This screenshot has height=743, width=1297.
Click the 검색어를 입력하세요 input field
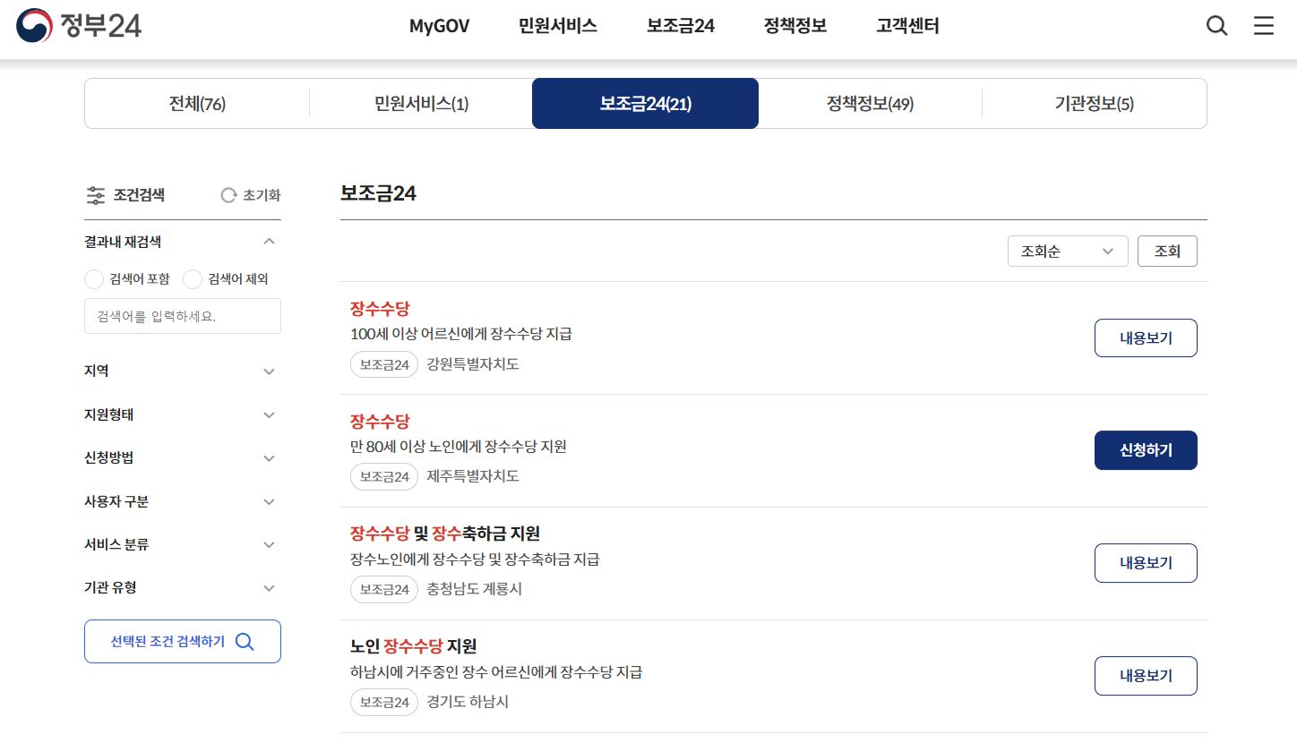pos(183,316)
